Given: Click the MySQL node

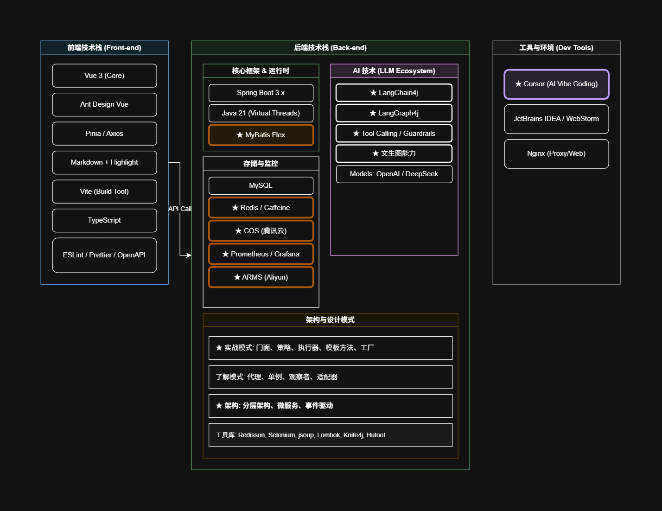Looking at the screenshot, I should (x=261, y=185).
